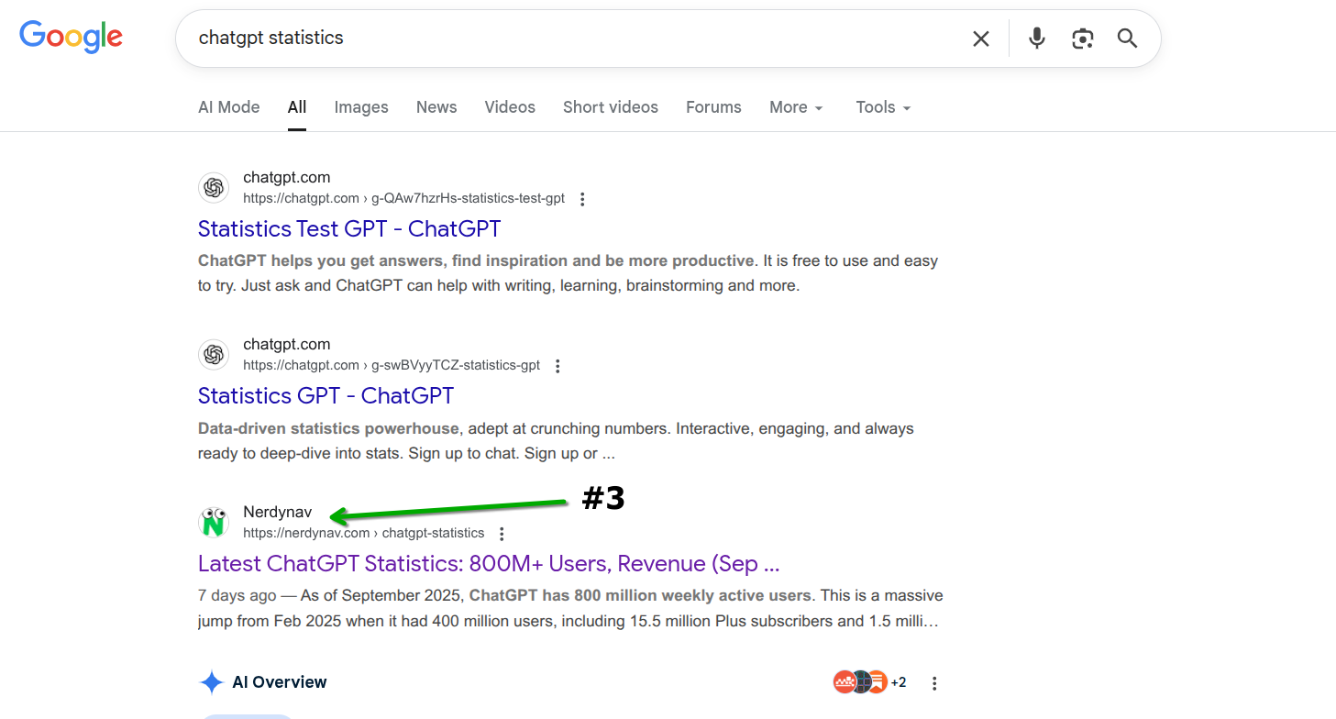Click the favicon of Statistics GPT result
The image size is (1336, 719).
click(214, 355)
